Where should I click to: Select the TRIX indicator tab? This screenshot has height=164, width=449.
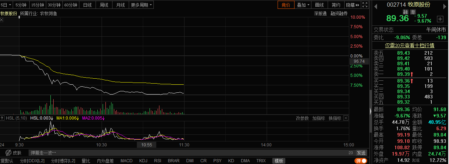click(x=261, y=161)
